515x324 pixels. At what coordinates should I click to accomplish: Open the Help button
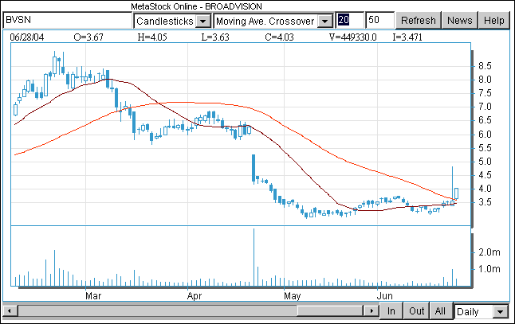[x=494, y=21]
